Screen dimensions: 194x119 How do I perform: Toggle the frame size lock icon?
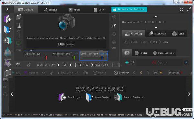click(x=29, y=65)
